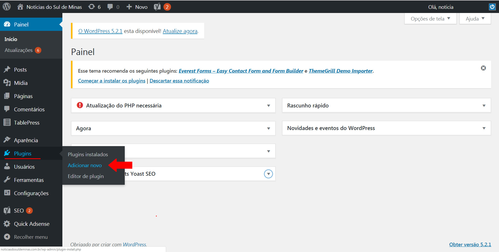499x252 pixels.
Task: Click the user avatar power icon
Action: [x=492, y=7]
